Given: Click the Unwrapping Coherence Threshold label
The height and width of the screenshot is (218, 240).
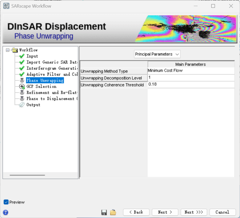Looking at the screenshot, I should (x=112, y=85).
